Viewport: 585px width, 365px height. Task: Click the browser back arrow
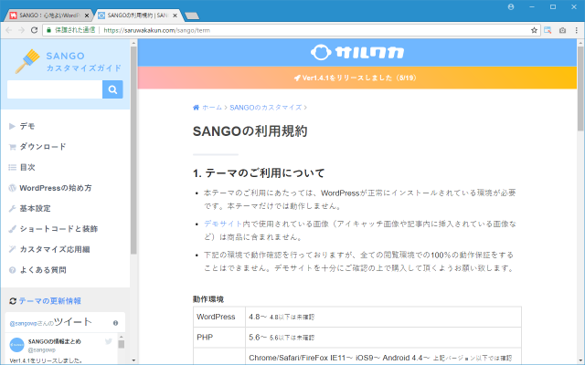point(9,30)
